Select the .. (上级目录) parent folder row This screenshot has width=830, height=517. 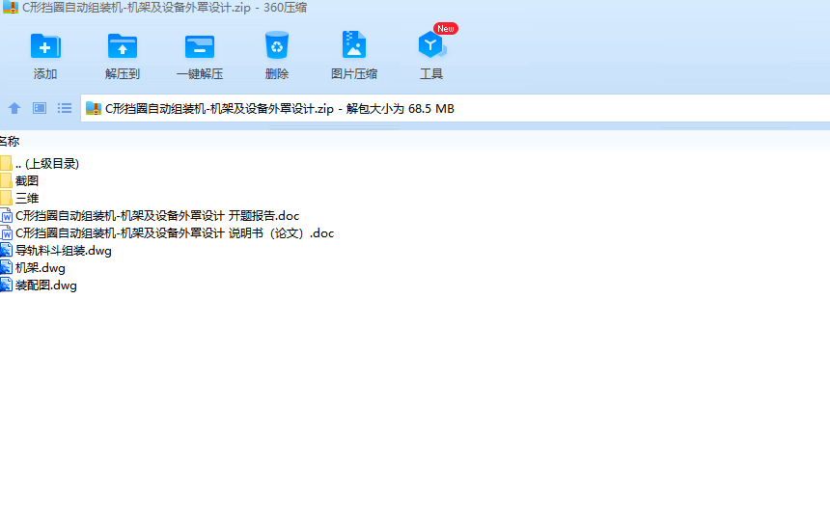point(41,164)
